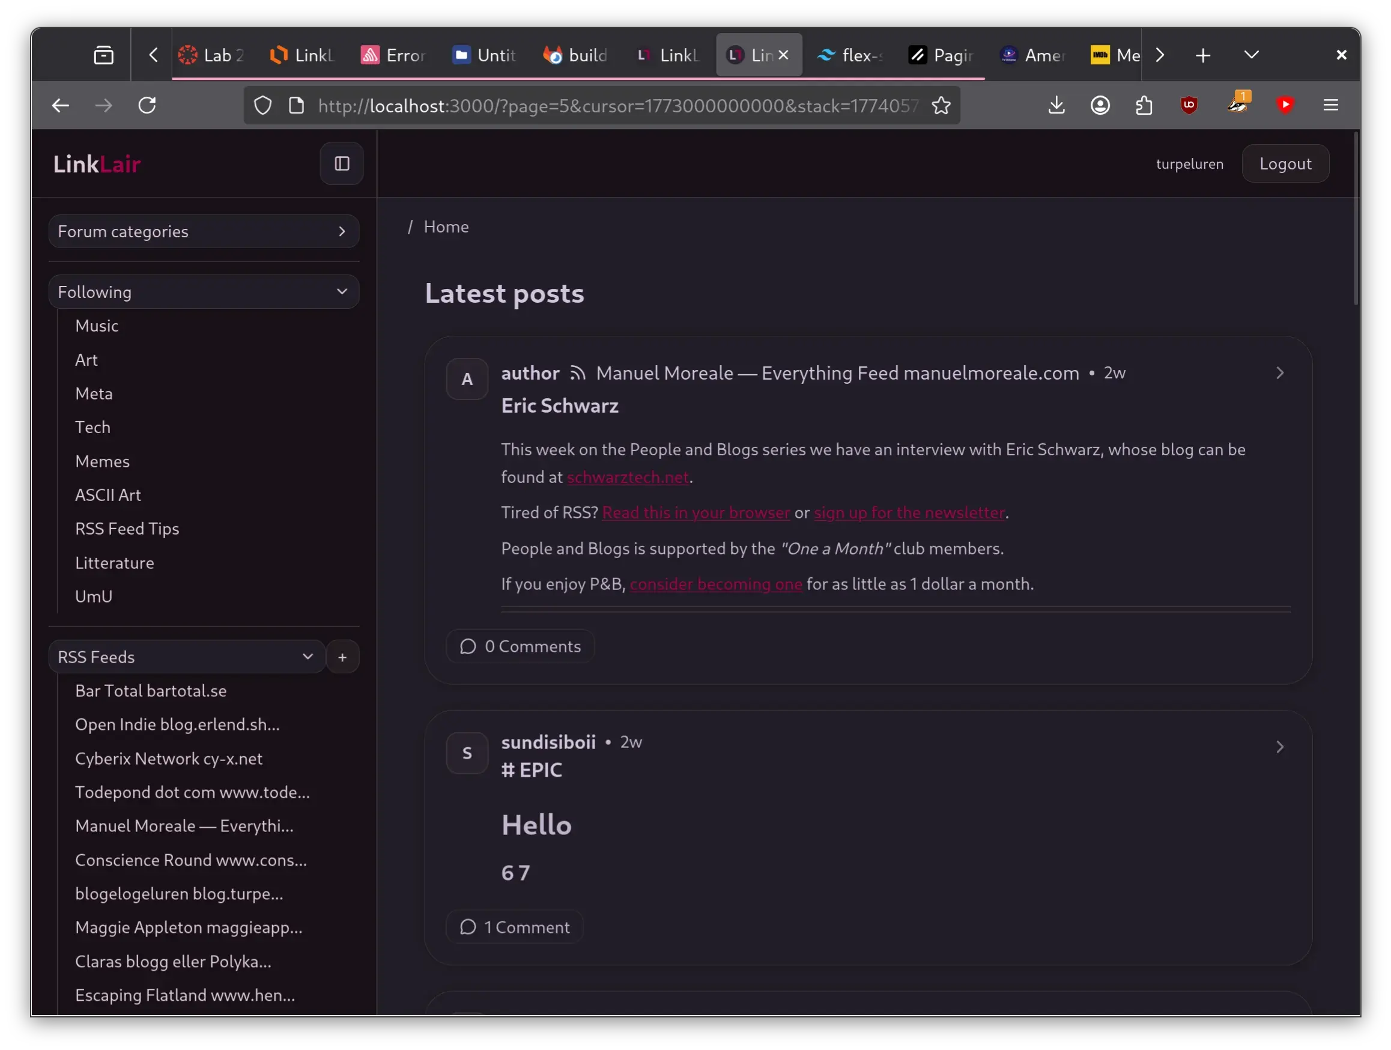Open the uBlock Origin extension icon

click(1189, 105)
